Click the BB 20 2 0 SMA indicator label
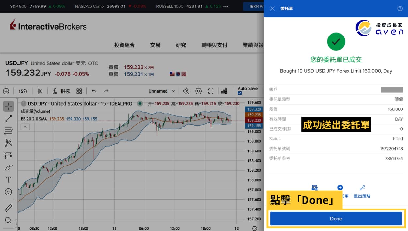Screen dimensions: 408x231 click(x=34, y=119)
